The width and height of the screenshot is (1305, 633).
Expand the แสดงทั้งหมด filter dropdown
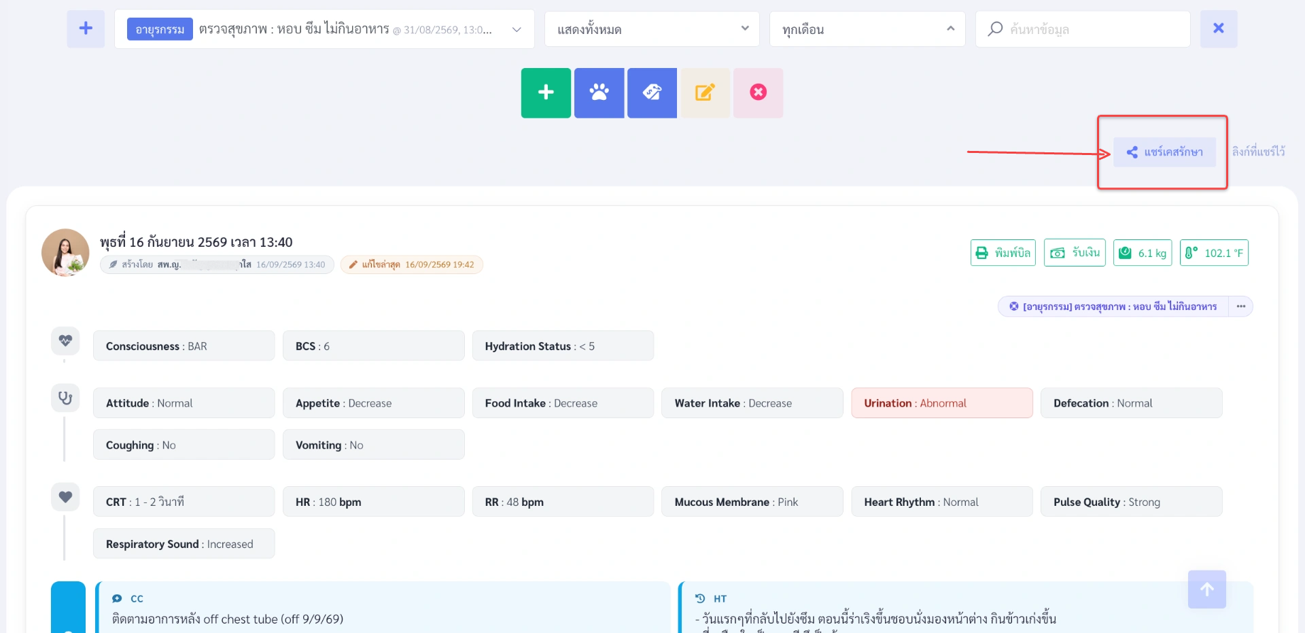(652, 29)
